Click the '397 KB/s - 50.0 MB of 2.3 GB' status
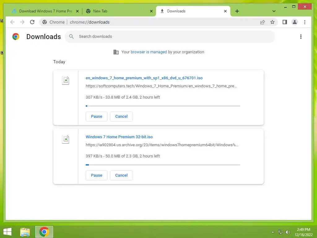 (123, 156)
